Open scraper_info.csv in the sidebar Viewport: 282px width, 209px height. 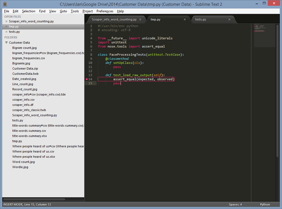coord(23,100)
